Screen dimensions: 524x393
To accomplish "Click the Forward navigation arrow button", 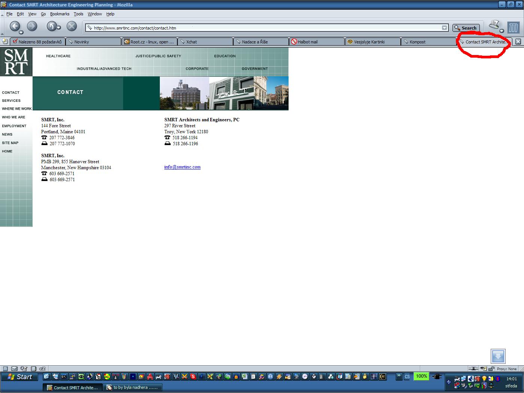I will (32, 26).
